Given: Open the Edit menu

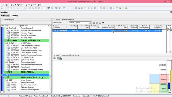Looking at the screenshot, I should click(3, 5).
